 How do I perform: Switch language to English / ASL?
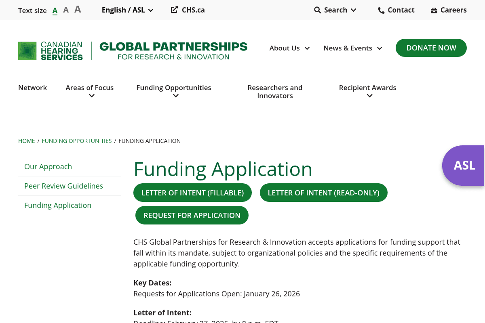point(123,10)
